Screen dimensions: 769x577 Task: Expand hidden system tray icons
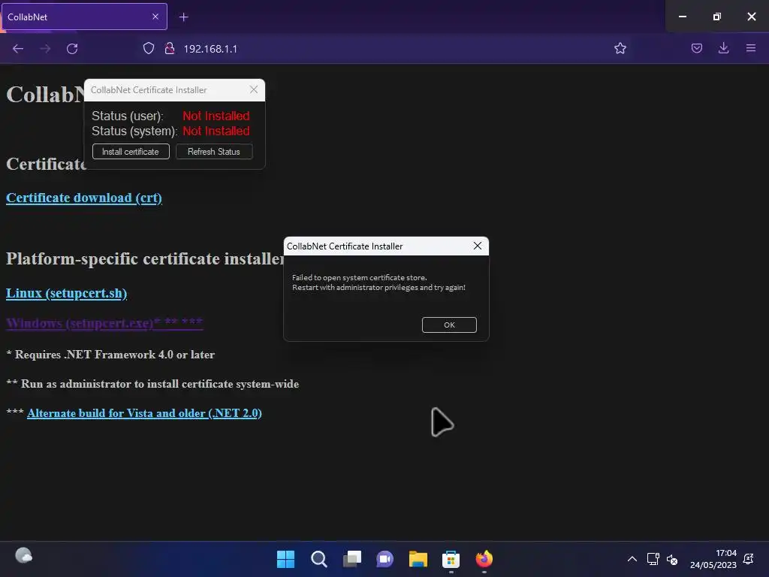(632, 559)
